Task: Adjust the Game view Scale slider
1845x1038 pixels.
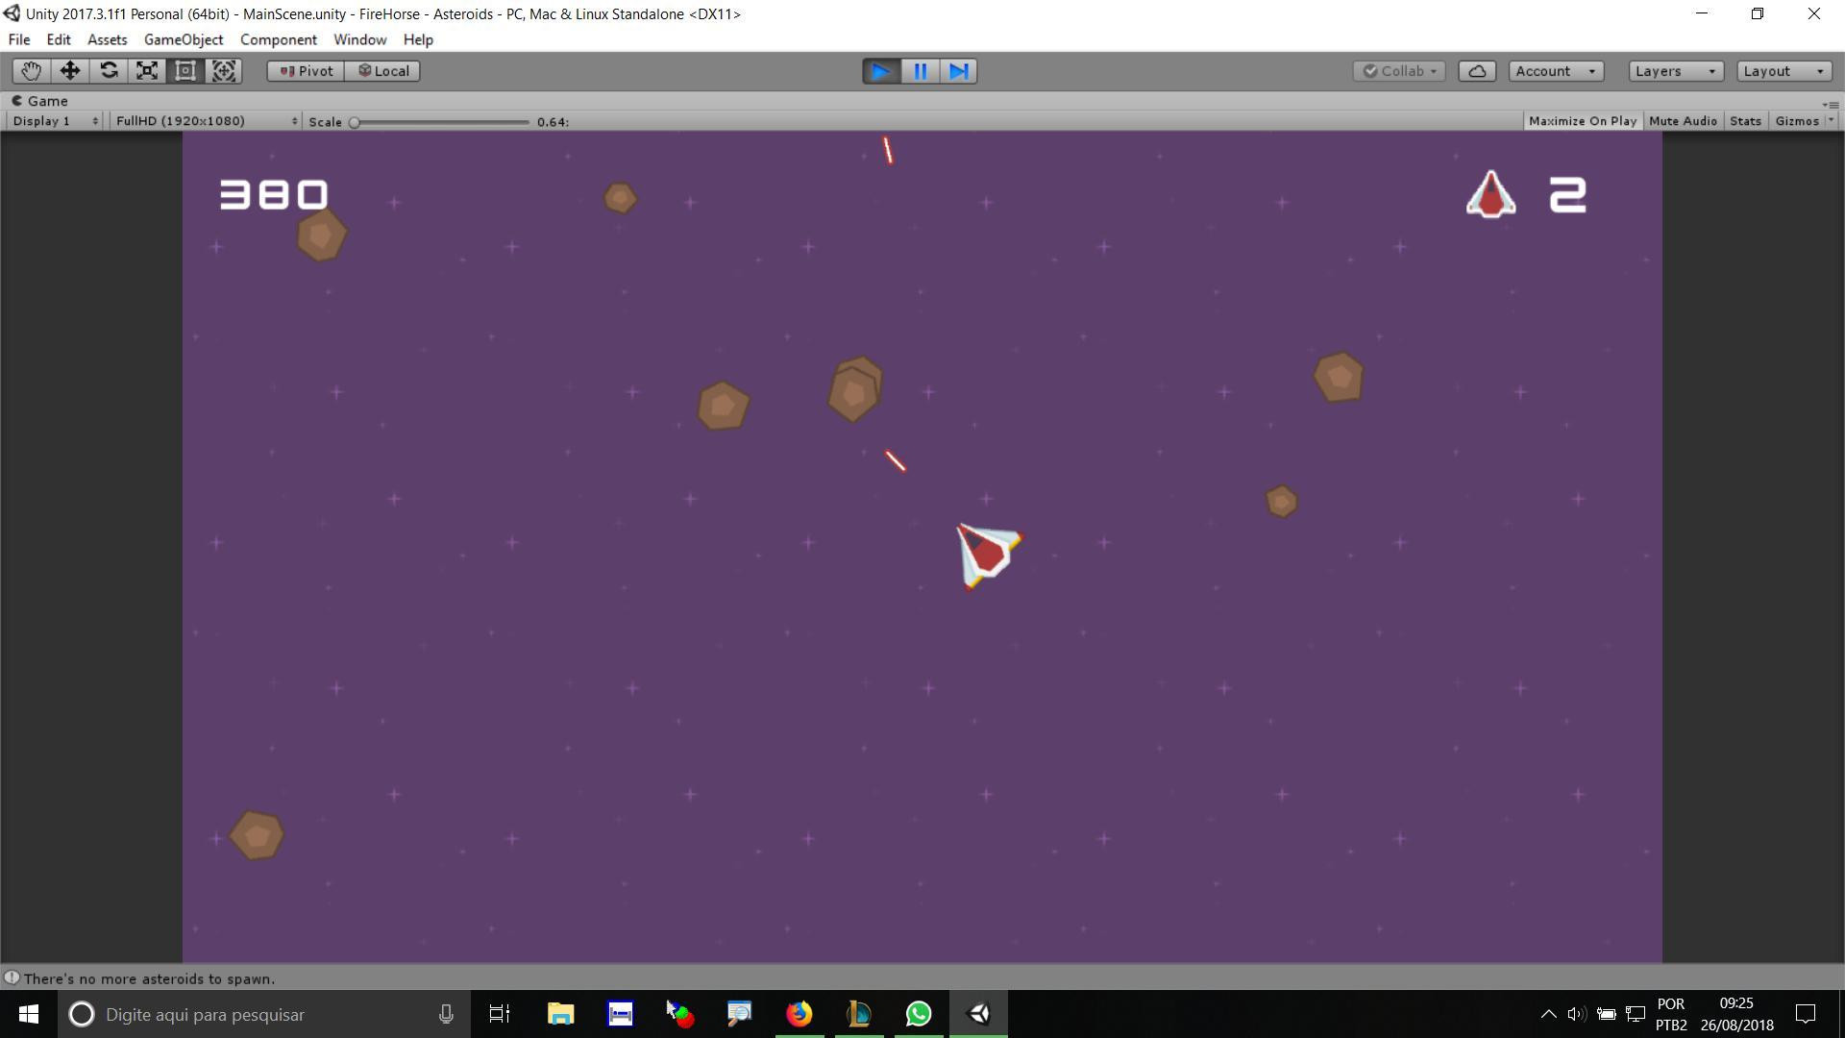Action: (x=441, y=122)
